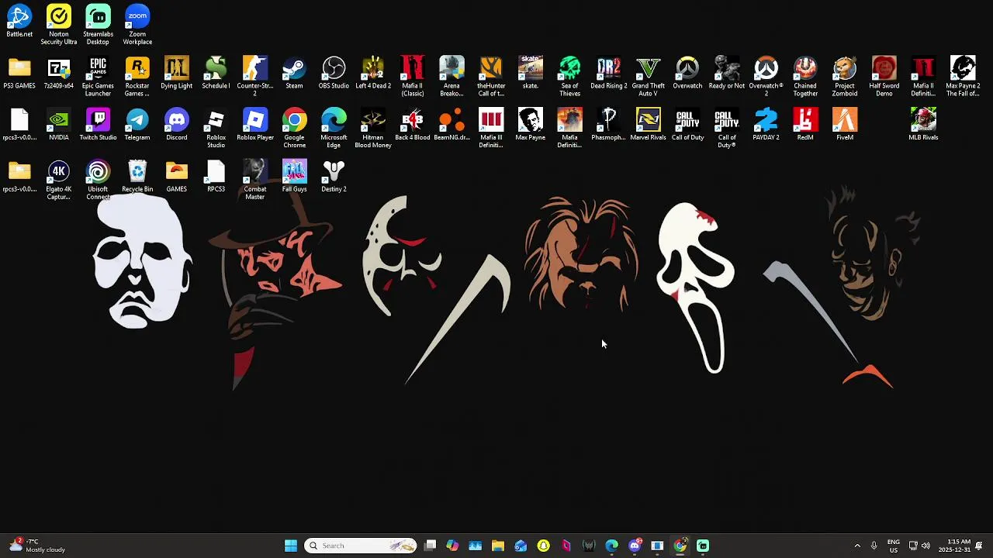Select the Discord desktop shortcut
Image resolution: width=993 pixels, height=558 pixels.
(176, 126)
